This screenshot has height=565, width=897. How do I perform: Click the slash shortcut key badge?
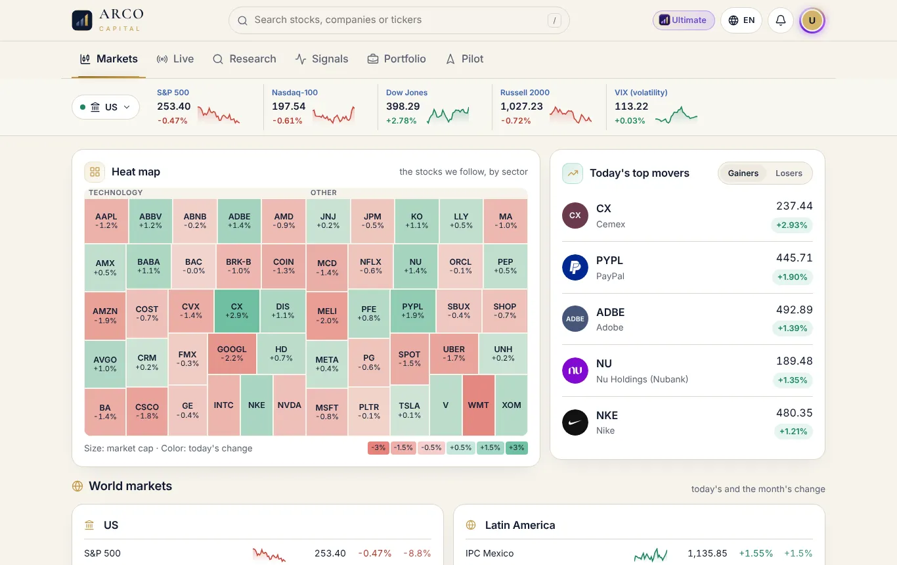[x=555, y=20]
